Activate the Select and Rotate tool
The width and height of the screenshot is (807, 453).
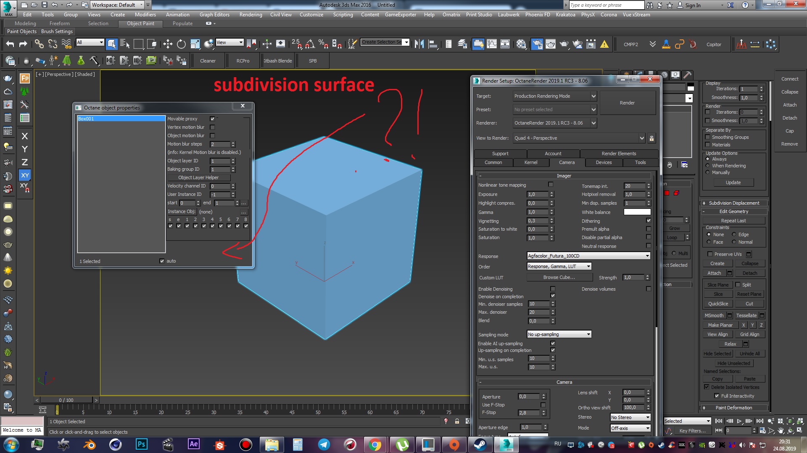click(181, 44)
